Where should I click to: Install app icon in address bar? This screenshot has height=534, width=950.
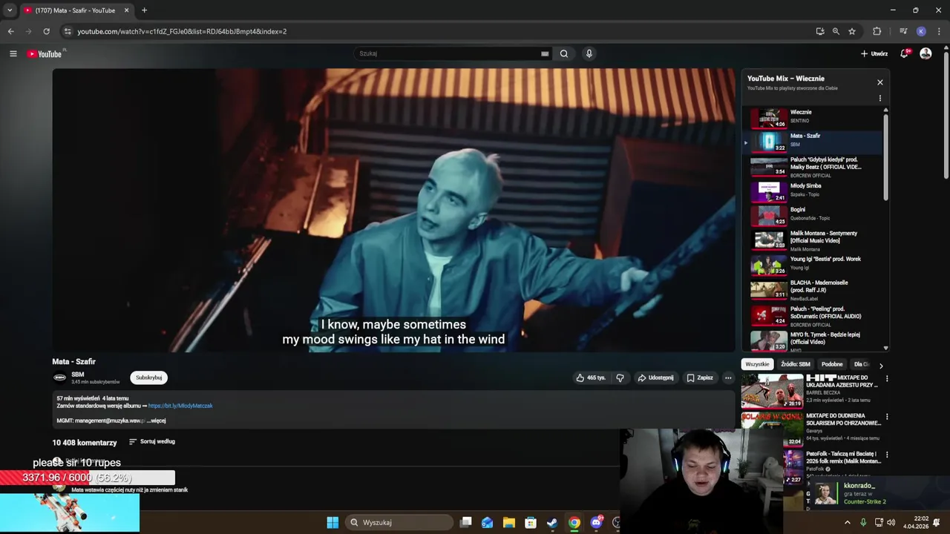pos(820,31)
